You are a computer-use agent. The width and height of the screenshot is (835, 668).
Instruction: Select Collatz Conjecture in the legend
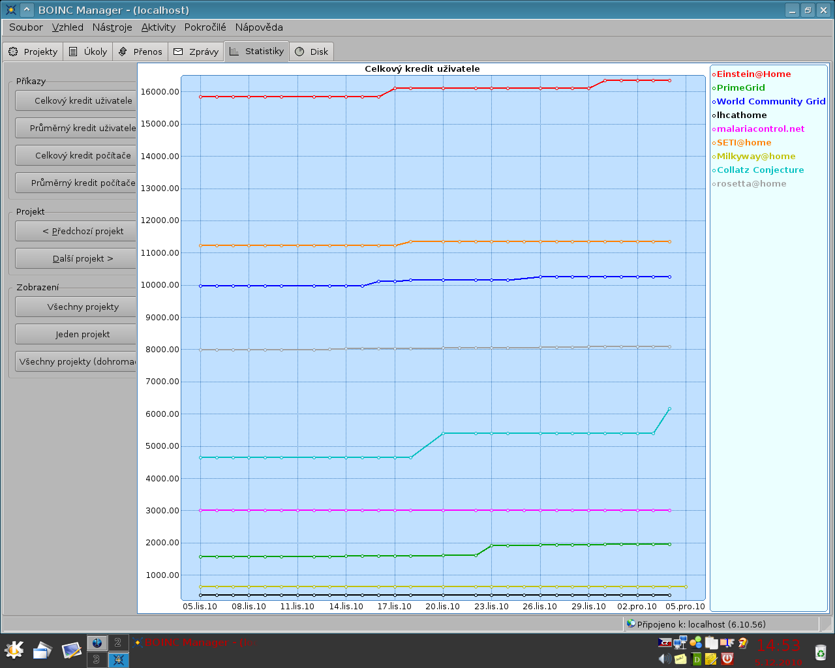758,170
